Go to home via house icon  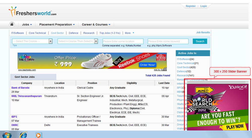[x=12, y=25]
